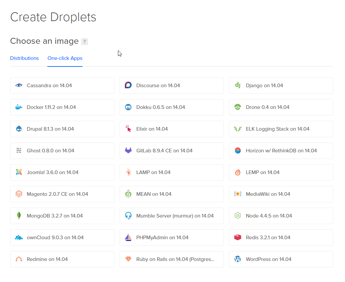The image size is (345, 282).
Task: Choose Cassandra on 14.04 image
Action: point(62,86)
